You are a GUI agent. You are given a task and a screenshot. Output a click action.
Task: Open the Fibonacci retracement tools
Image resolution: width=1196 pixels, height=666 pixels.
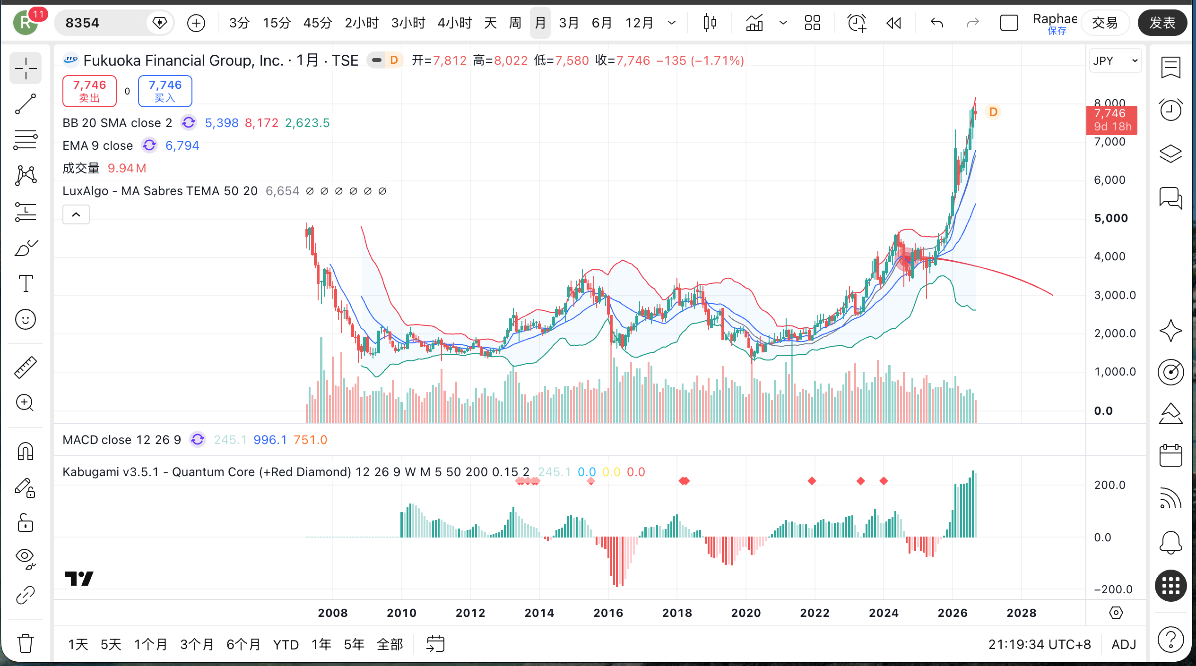coord(26,140)
